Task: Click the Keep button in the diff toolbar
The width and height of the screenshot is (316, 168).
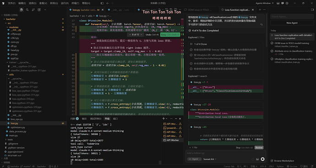Action: click(170, 35)
